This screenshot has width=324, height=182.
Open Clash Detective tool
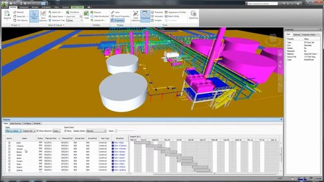(x=136, y=16)
